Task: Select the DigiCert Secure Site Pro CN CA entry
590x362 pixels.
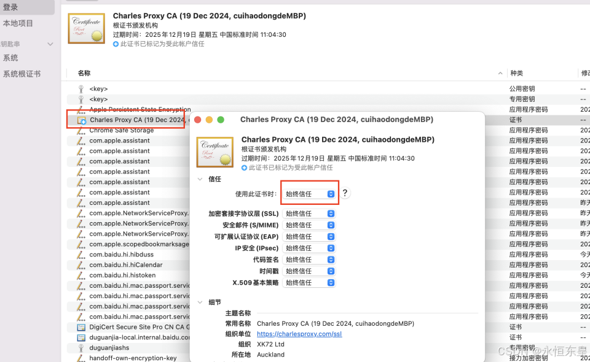Action: click(x=140, y=327)
